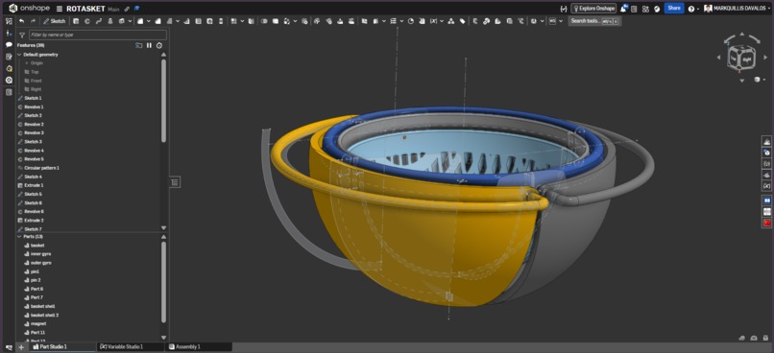Image resolution: width=774 pixels, height=353 pixels.
Task: Select Origin in Default geometry
Action: click(37, 63)
